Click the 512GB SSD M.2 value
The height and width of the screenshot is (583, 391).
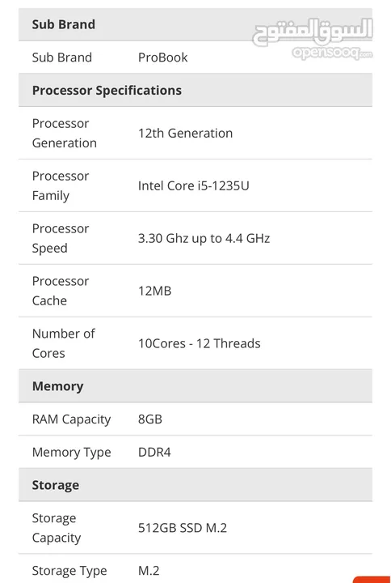point(183,528)
